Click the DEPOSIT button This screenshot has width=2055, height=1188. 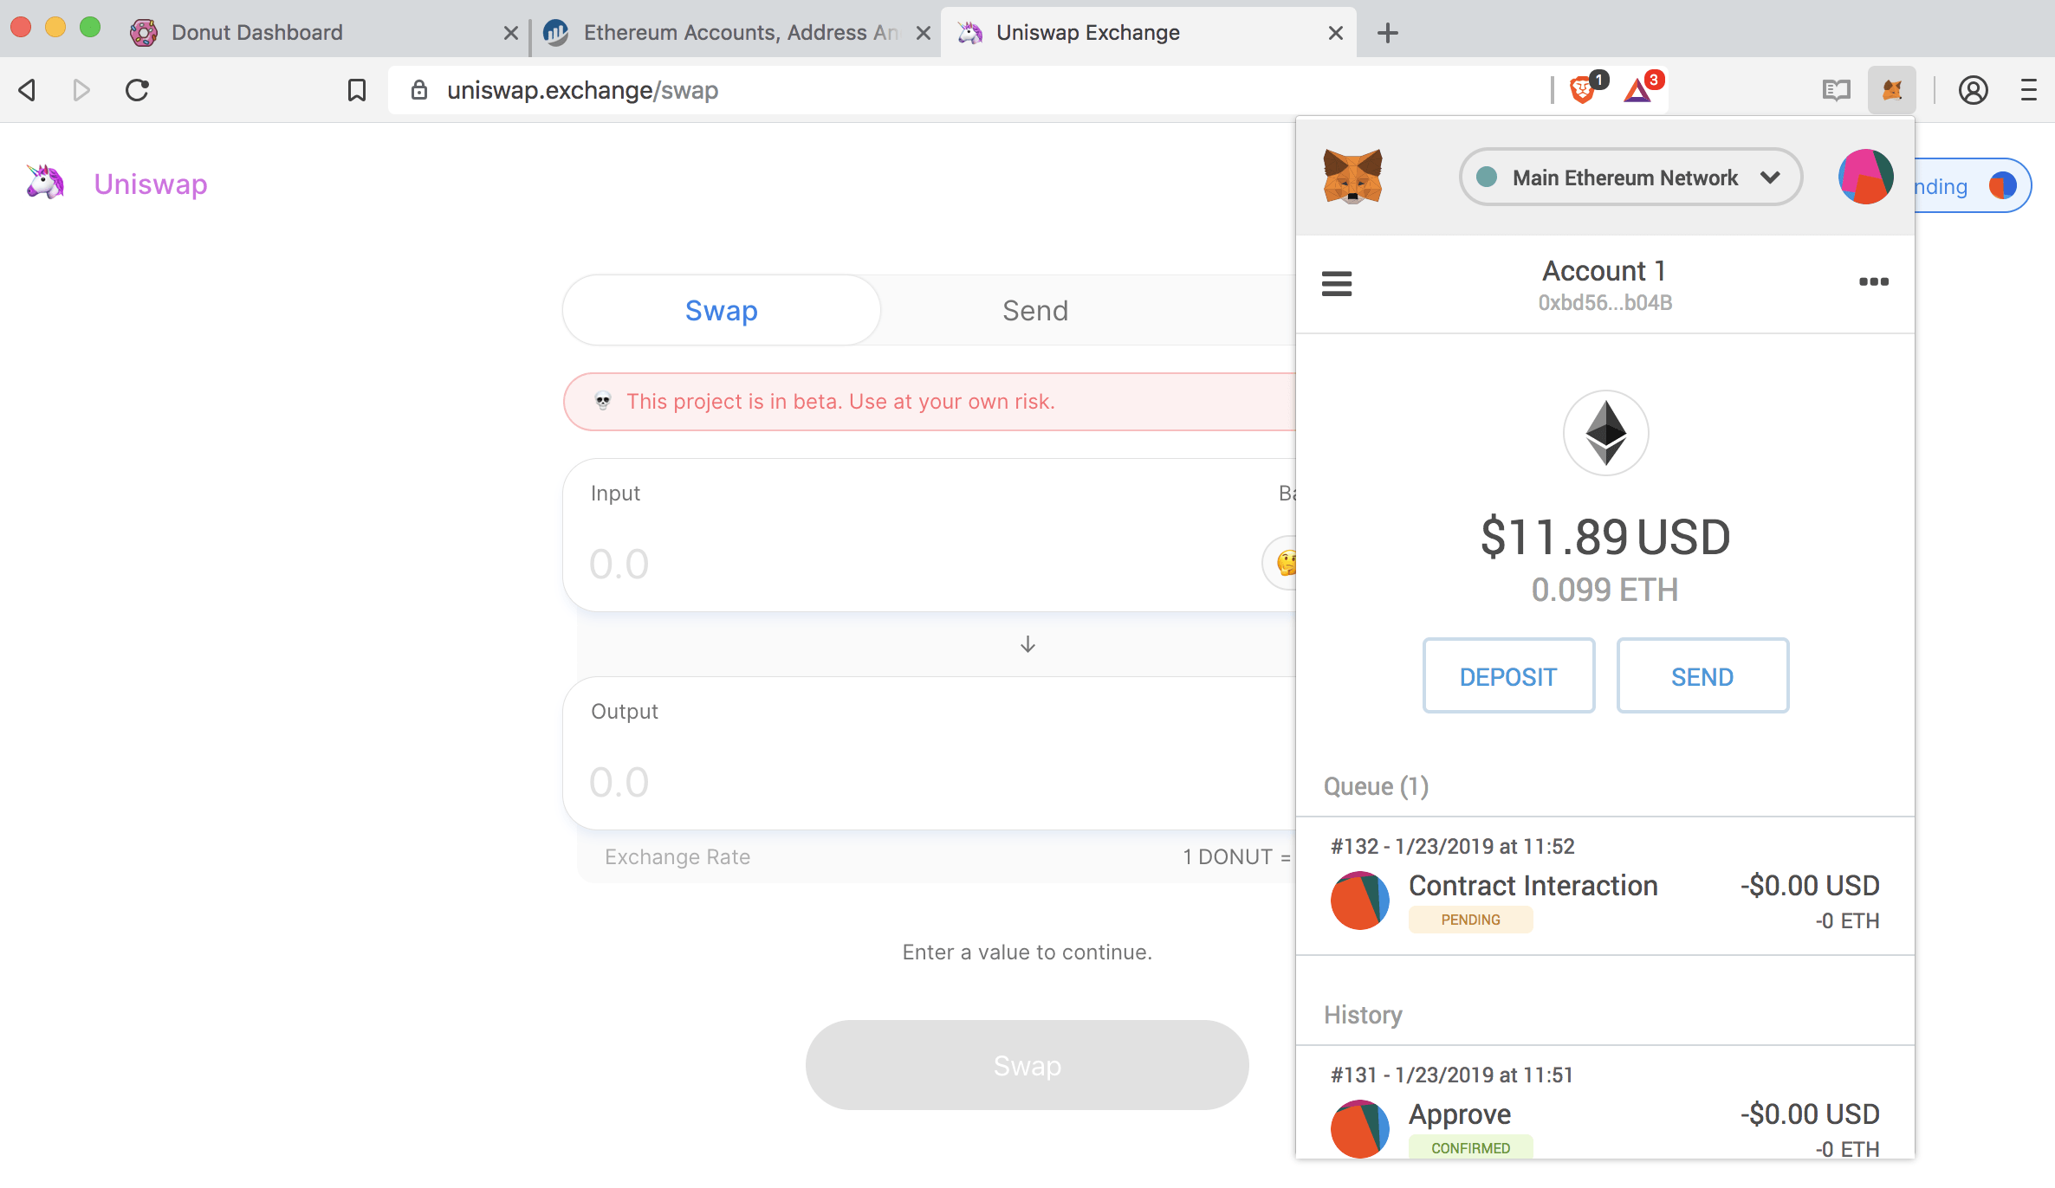1508,676
